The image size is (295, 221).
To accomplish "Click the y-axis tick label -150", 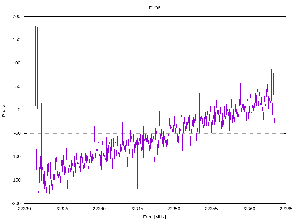I will point(16,180).
